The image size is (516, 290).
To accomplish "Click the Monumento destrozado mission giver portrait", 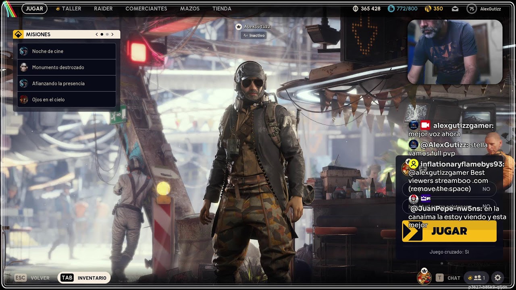I will pyautogui.click(x=24, y=67).
